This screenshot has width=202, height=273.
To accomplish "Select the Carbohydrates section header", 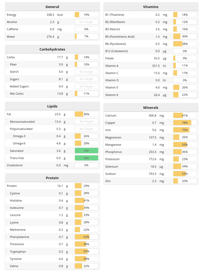I will [52, 49].
